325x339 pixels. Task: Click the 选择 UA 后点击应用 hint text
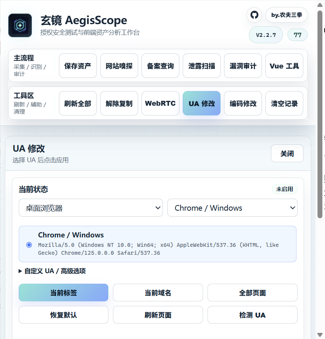point(41,160)
